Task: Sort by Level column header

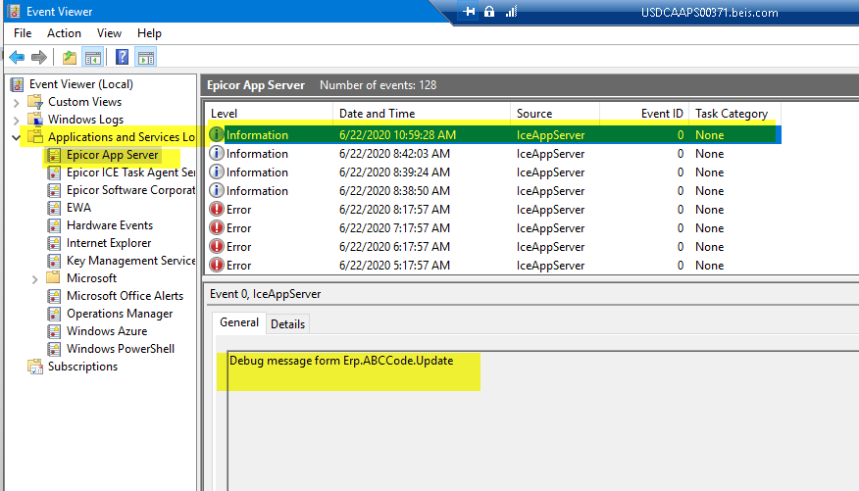Action: (x=270, y=114)
